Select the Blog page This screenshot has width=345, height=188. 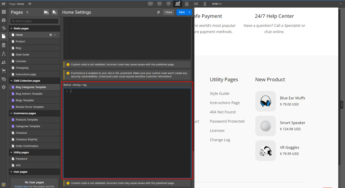pyautogui.click(x=34, y=48)
